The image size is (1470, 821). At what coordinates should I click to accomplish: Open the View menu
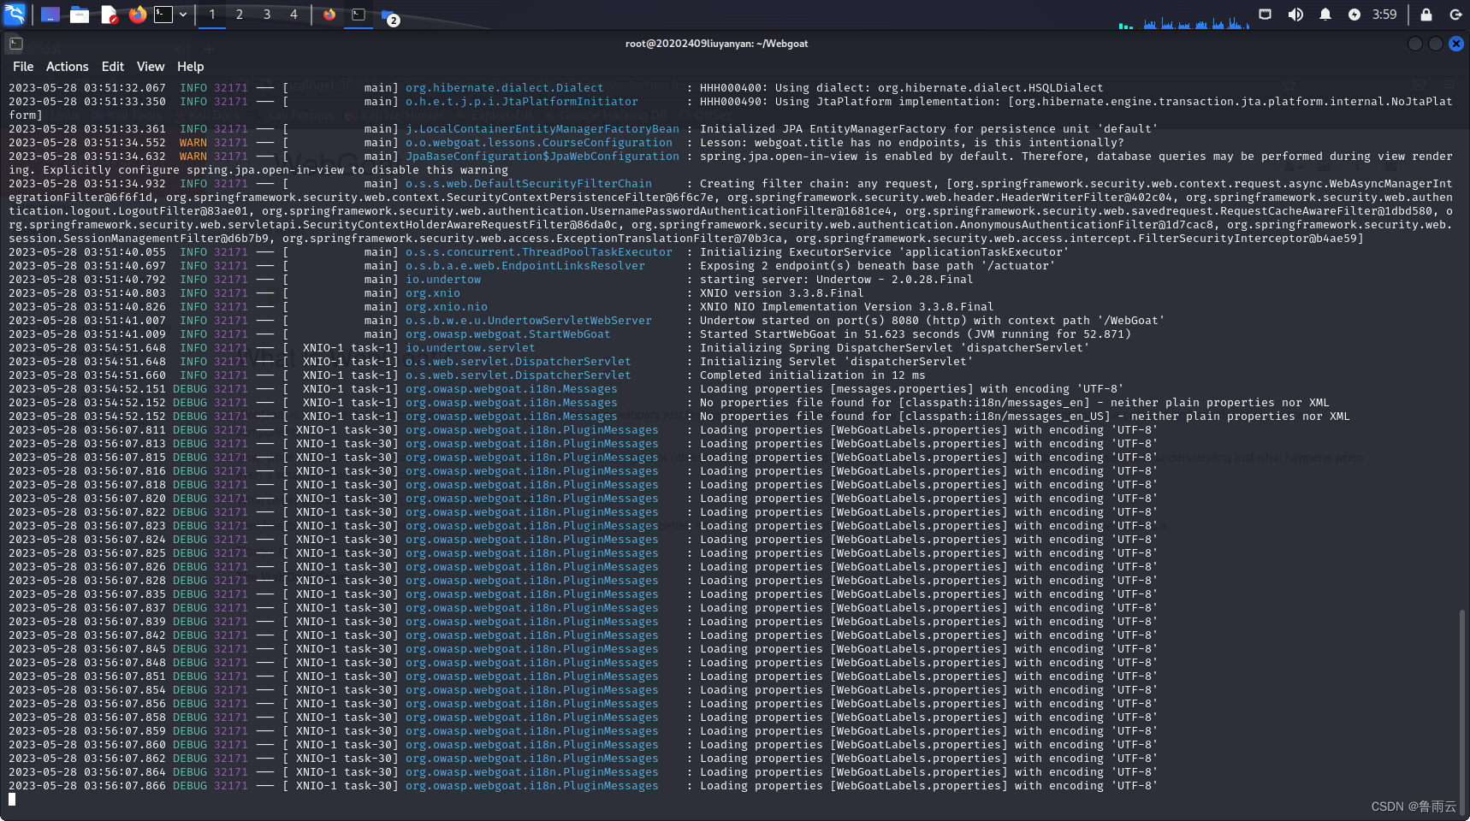pyautogui.click(x=150, y=67)
